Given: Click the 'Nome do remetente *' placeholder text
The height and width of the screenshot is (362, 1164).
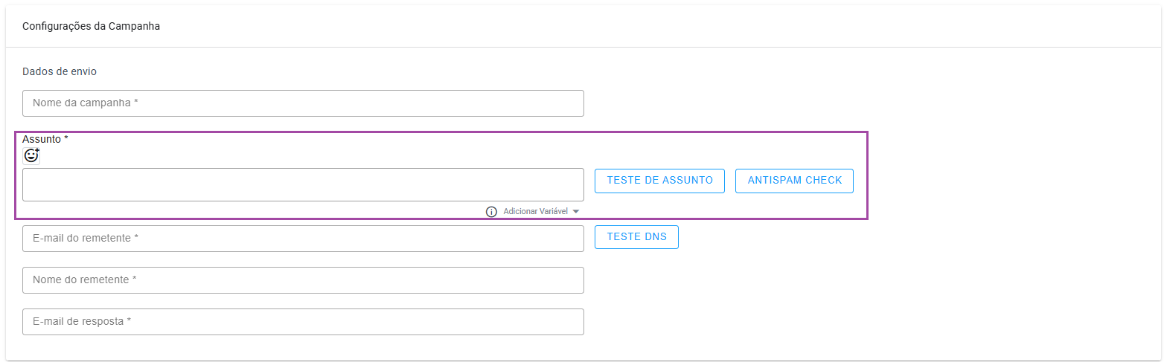Looking at the screenshot, I should pos(85,280).
